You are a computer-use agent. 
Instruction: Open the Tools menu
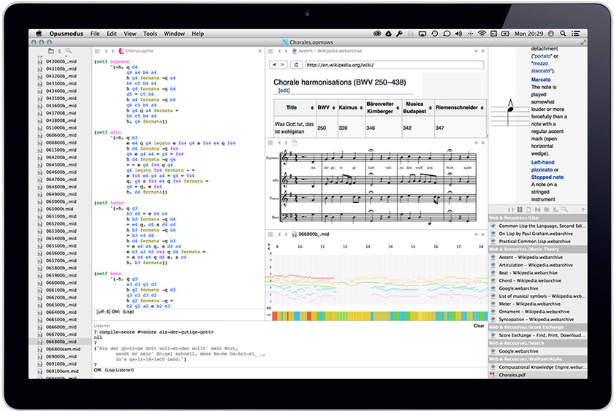point(150,34)
